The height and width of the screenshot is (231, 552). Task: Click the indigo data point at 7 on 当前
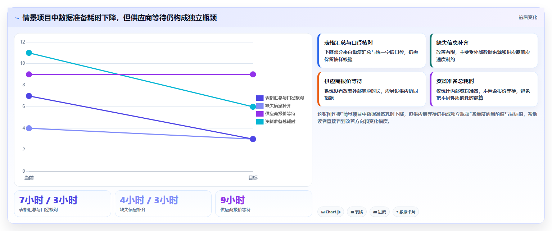[x=29, y=96]
